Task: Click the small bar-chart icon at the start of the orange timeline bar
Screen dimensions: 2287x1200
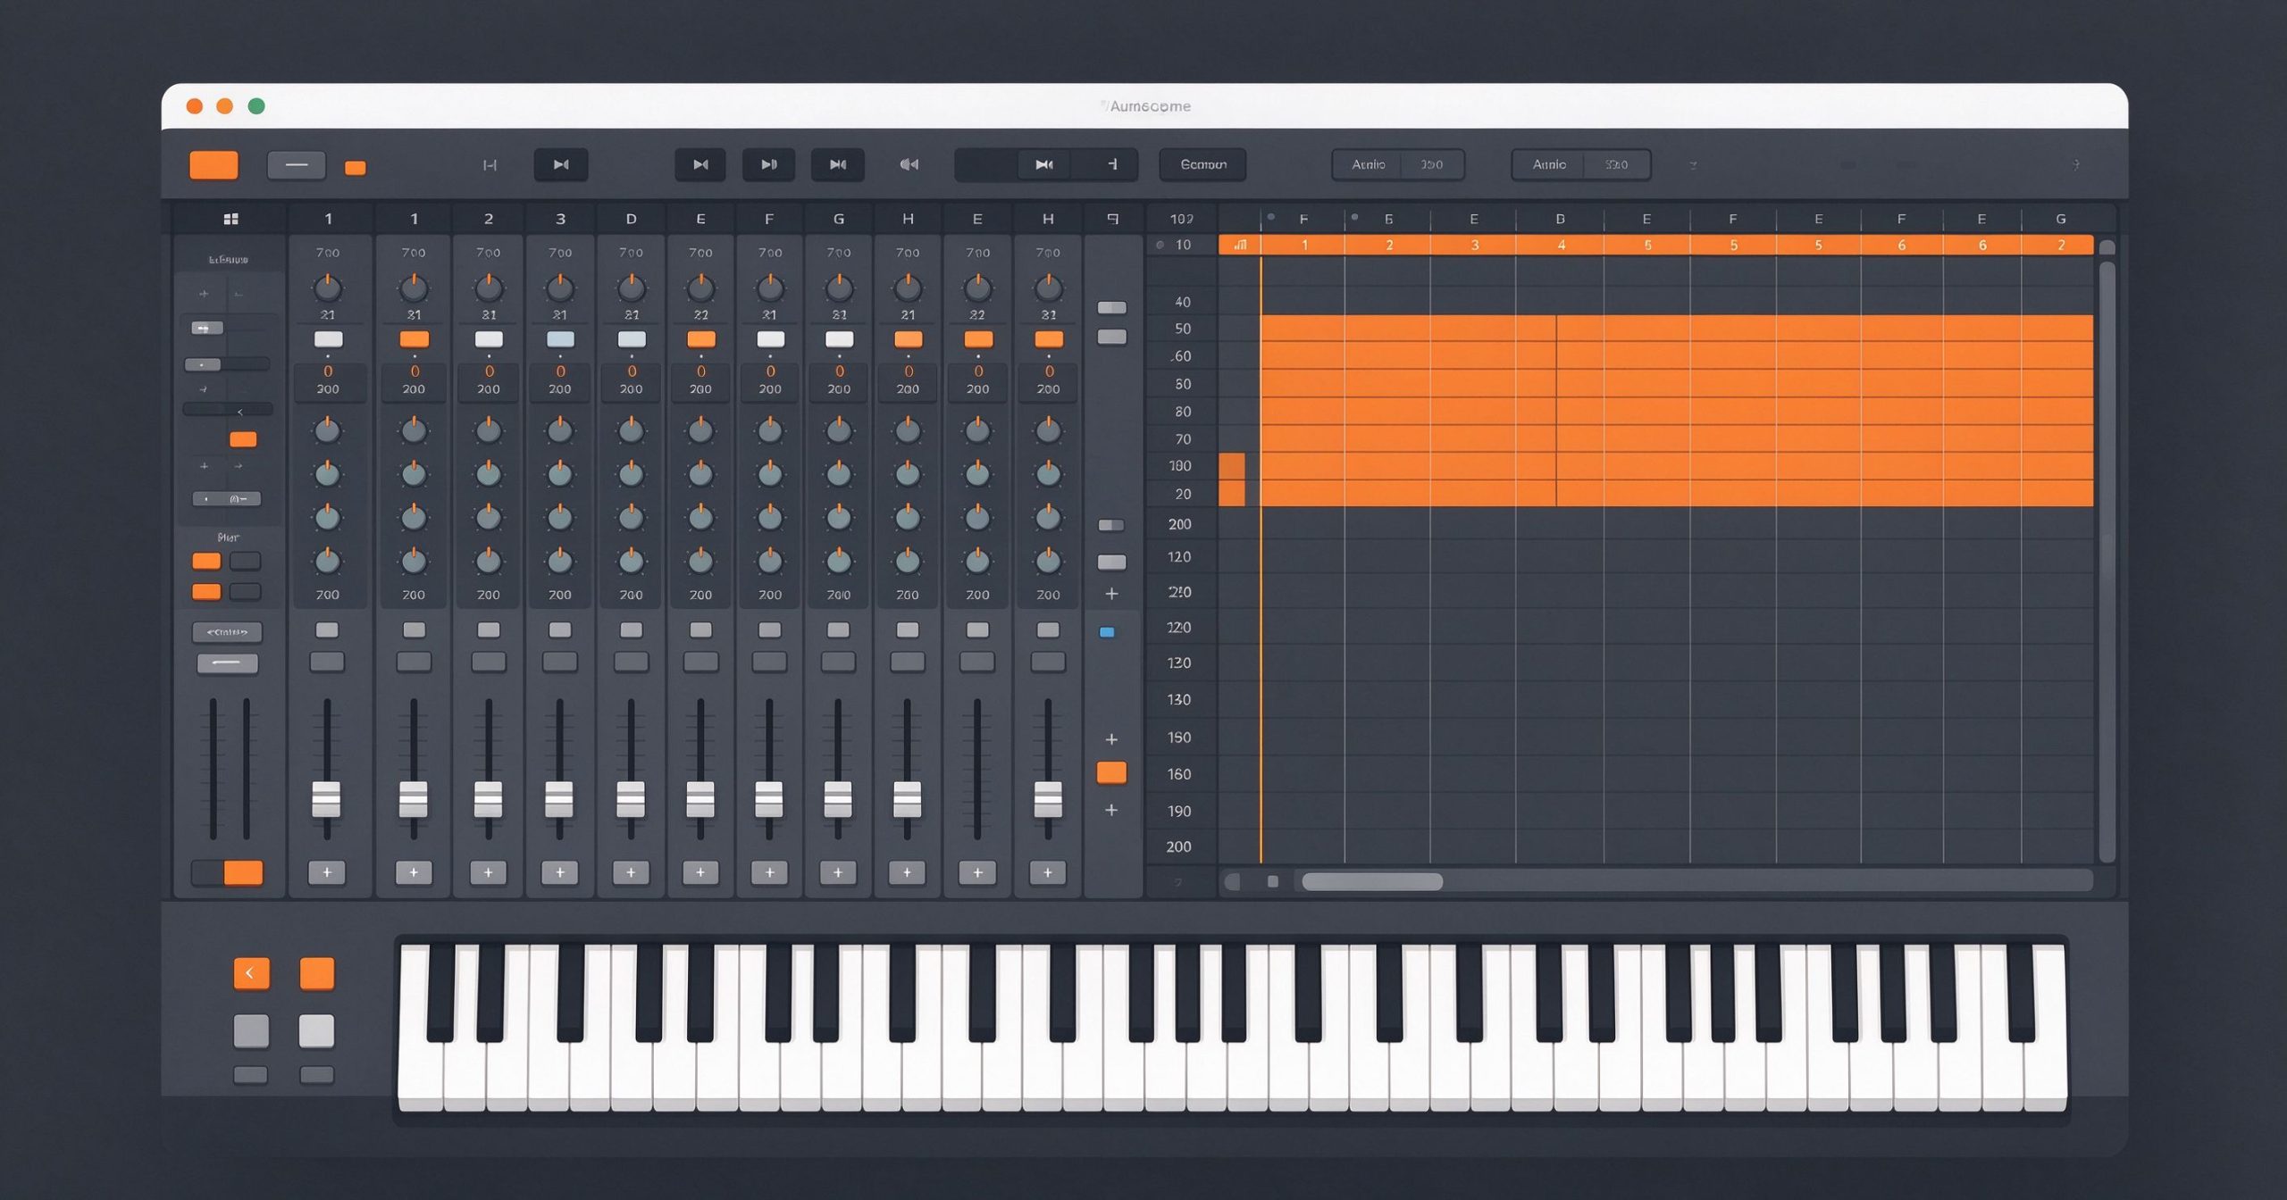Action: point(1240,245)
